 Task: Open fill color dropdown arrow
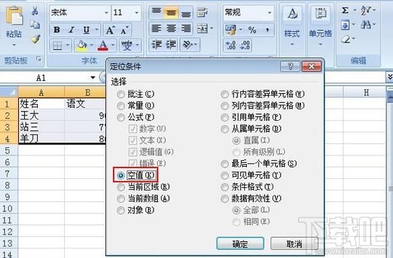[91, 45]
